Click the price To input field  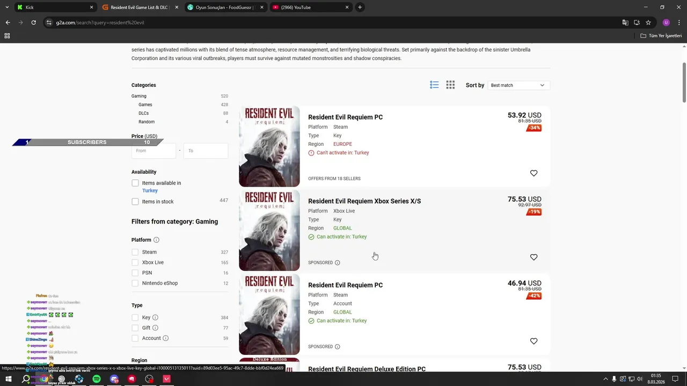coord(206,151)
